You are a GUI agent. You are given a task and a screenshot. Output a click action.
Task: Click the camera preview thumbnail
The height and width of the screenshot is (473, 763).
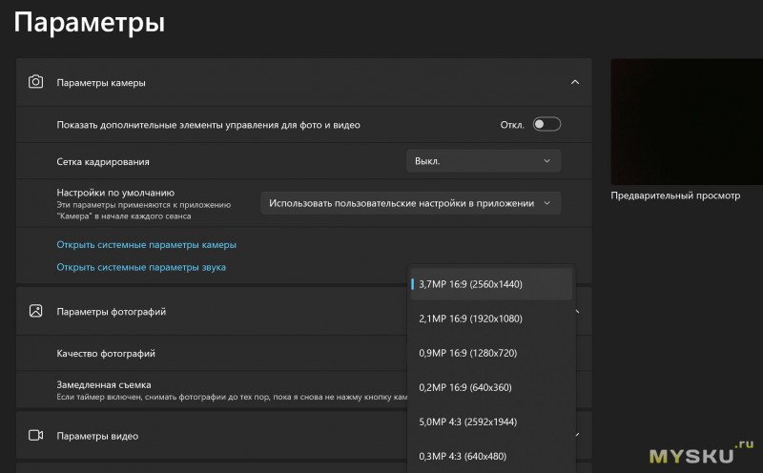(686, 121)
